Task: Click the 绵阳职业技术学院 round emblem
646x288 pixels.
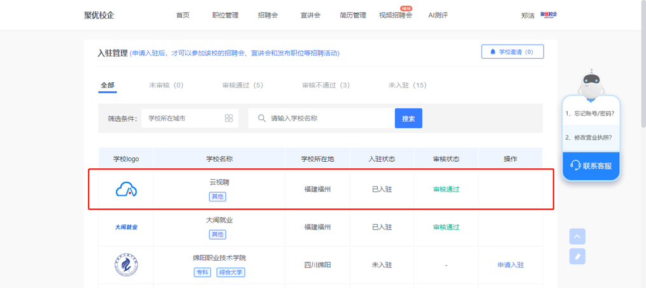Action: [126, 264]
